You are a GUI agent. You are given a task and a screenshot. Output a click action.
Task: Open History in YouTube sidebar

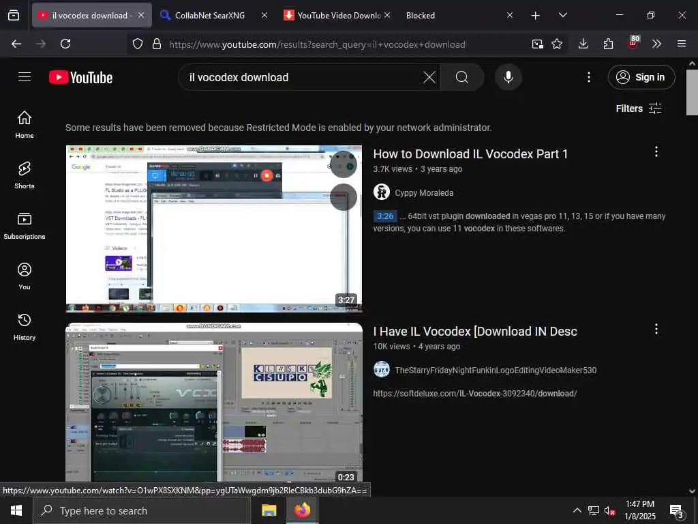[25, 327]
